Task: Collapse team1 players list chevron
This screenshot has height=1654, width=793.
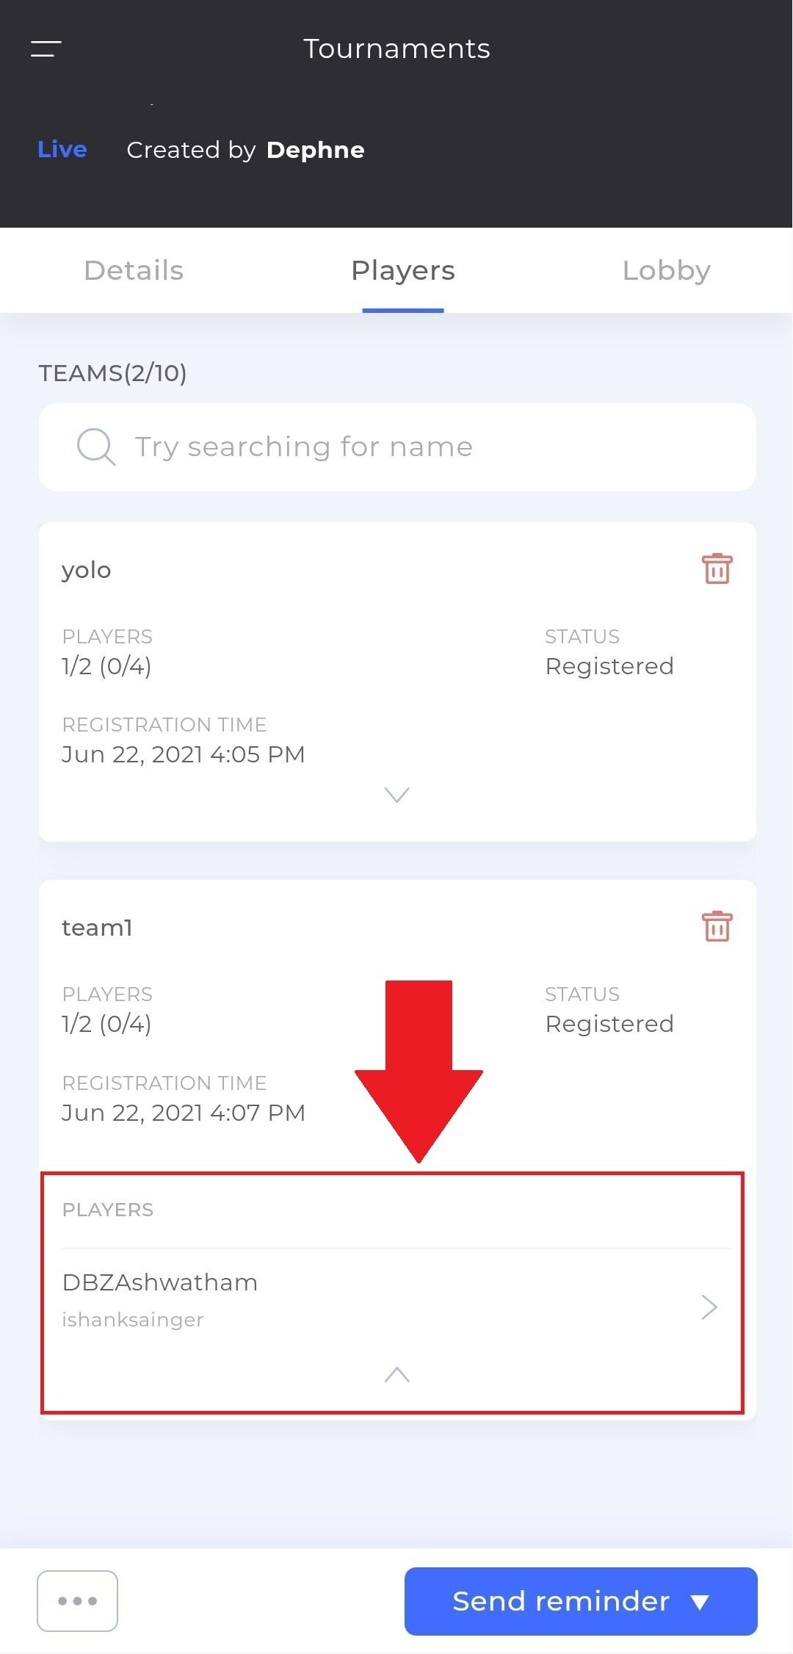Action: pos(396,1374)
